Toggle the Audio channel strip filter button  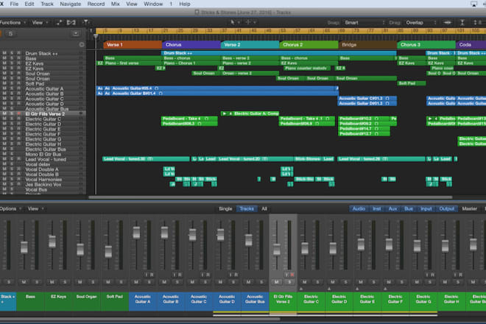(359, 208)
